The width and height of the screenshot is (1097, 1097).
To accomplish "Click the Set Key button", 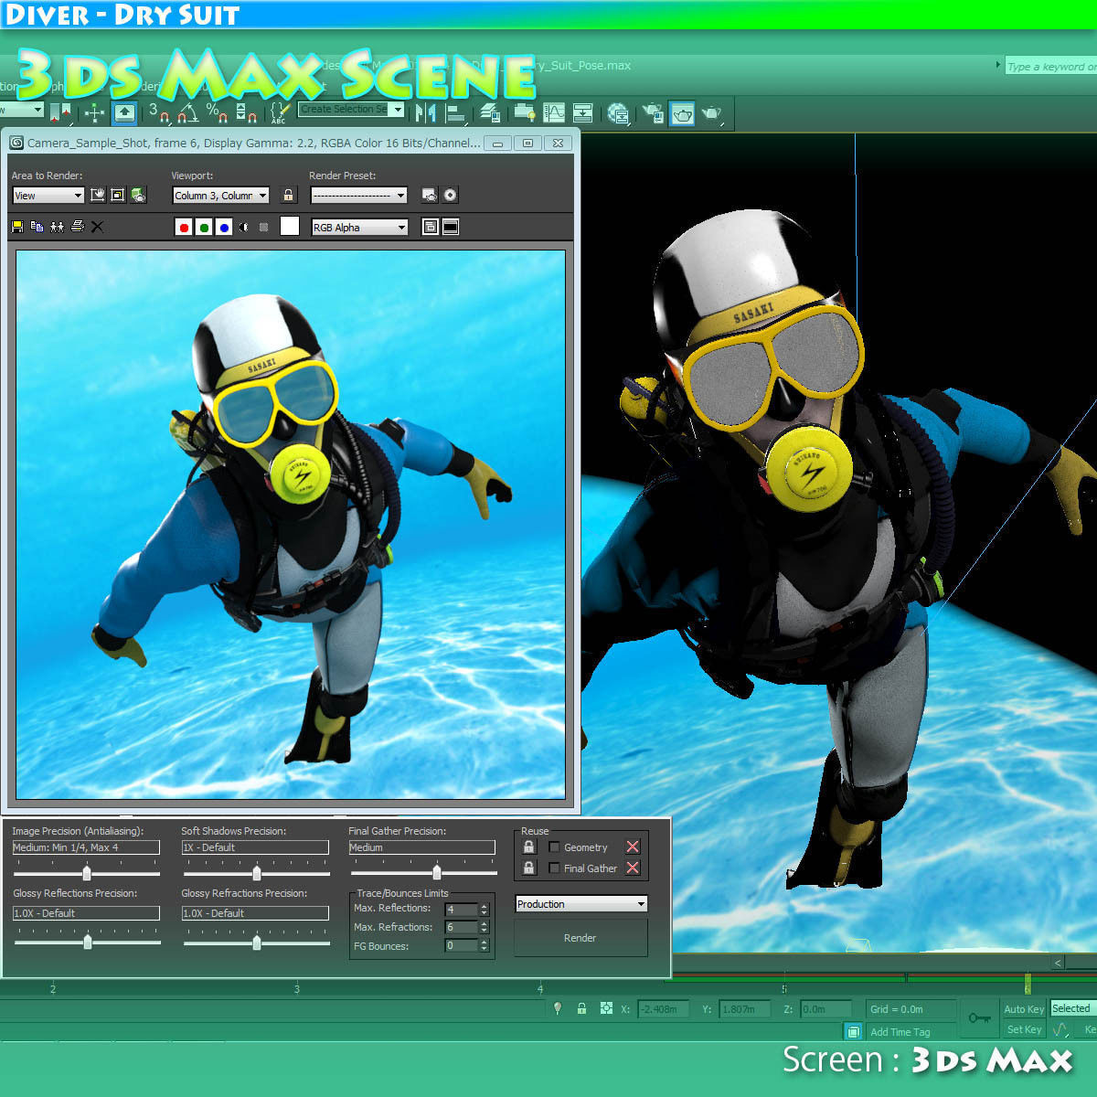I will point(1024,1029).
